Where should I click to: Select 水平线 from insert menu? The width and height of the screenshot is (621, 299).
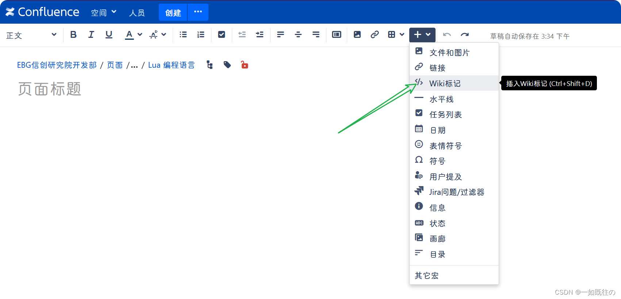[x=454, y=99]
